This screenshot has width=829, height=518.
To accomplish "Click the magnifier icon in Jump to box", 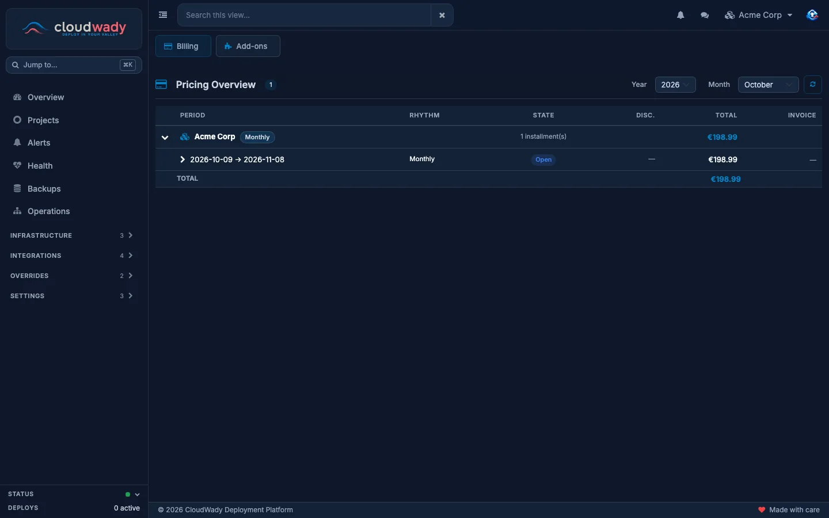I will coord(16,65).
